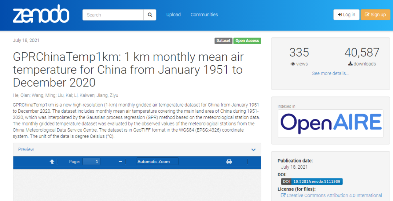Click the preview Page number field
This screenshot has width=393, height=201.
tap(91, 161)
